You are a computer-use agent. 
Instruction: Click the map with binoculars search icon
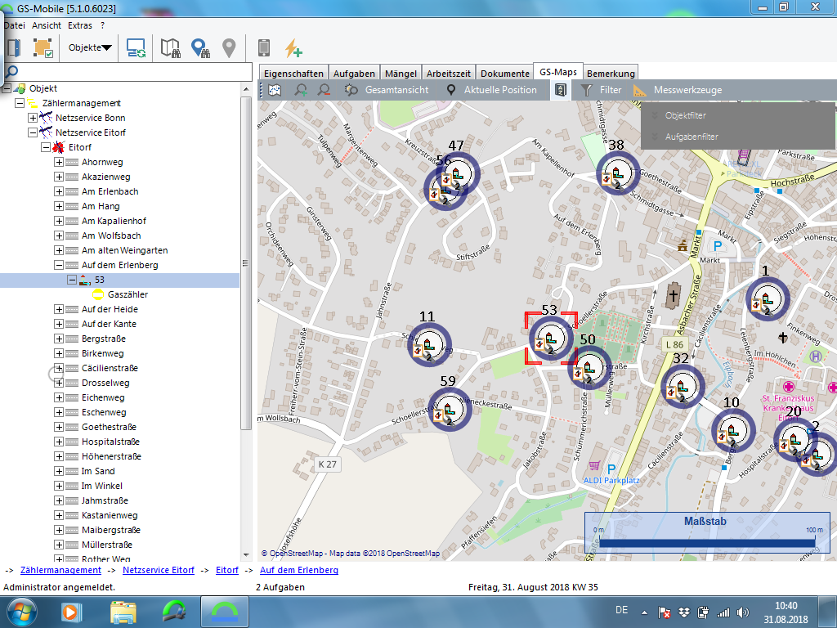[170, 48]
